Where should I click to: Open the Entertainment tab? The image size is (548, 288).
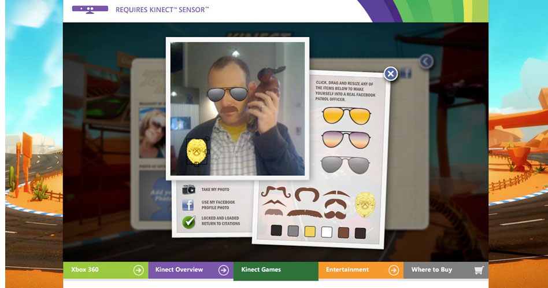point(361,270)
